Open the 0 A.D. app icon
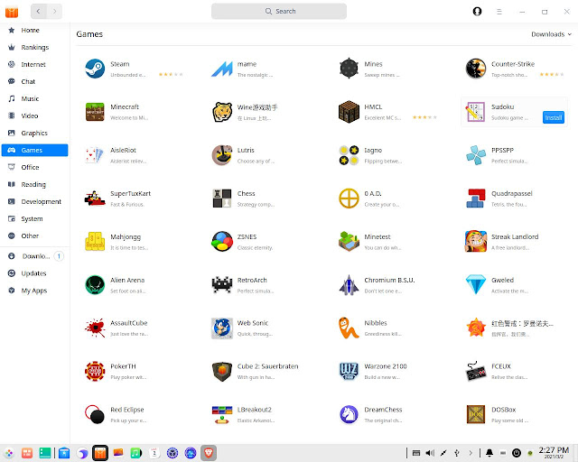Viewport: 578px width, 462px height. [349, 199]
